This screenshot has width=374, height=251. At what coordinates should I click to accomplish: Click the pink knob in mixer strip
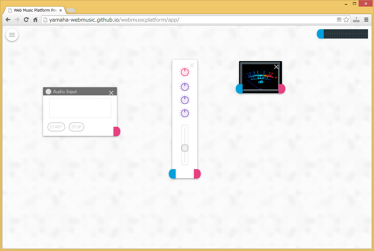click(184, 72)
